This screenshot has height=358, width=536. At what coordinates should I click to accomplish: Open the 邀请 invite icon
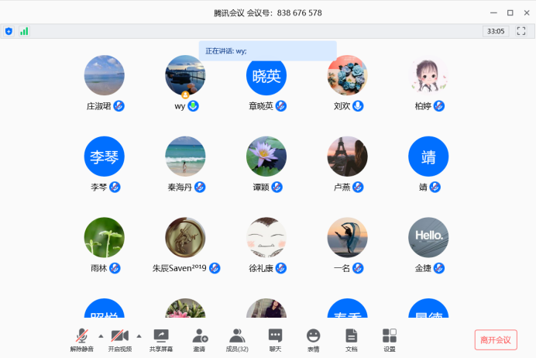[199, 336]
